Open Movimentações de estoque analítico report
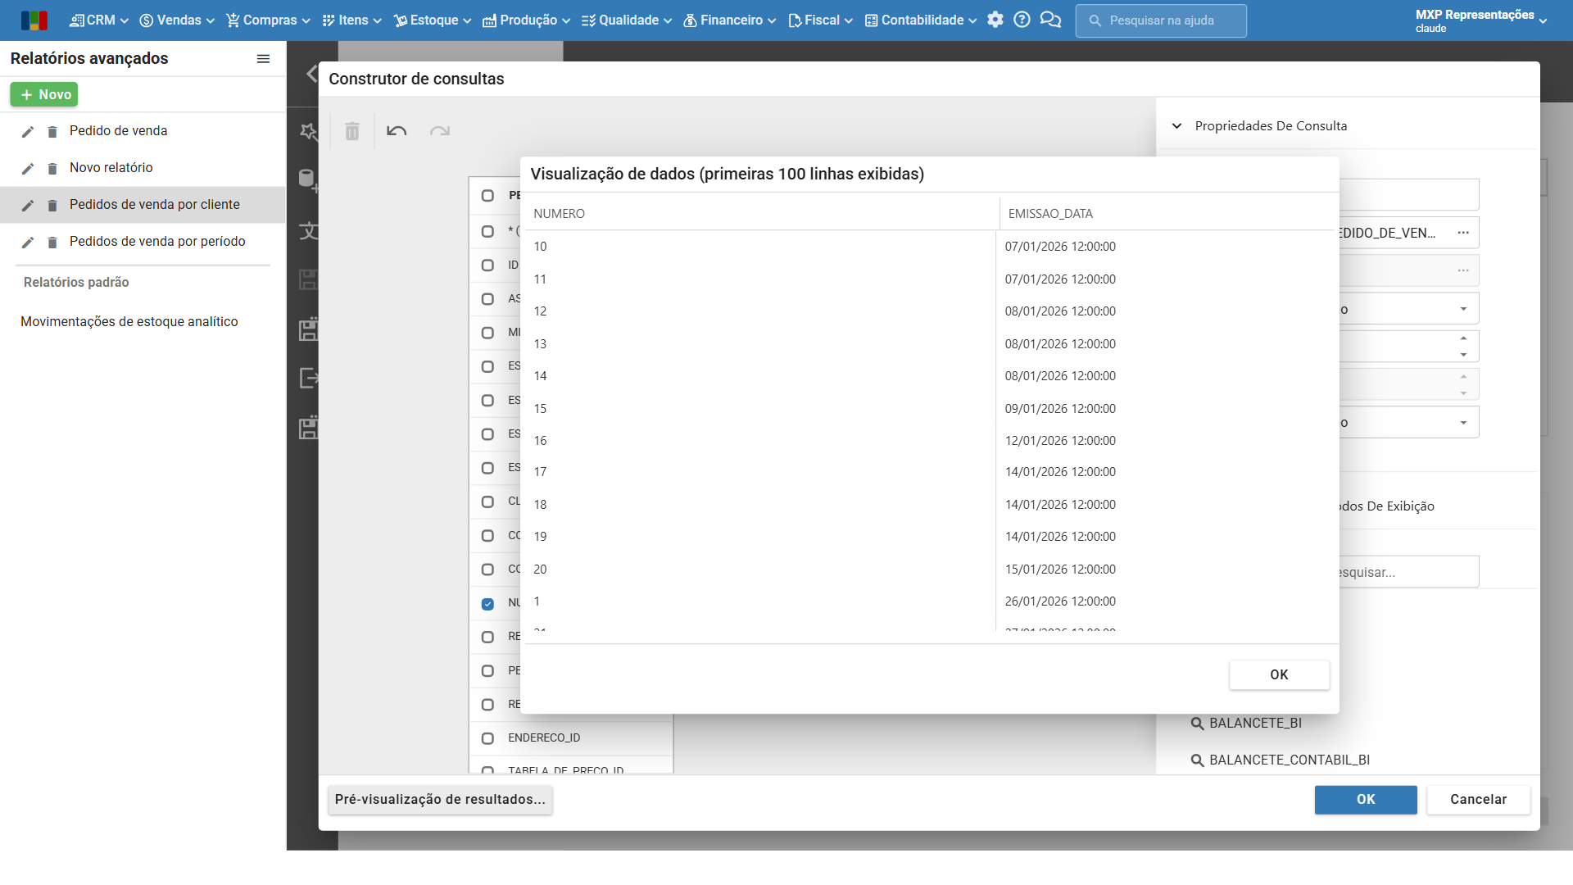This screenshot has height=885, width=1573. (129, 322)
